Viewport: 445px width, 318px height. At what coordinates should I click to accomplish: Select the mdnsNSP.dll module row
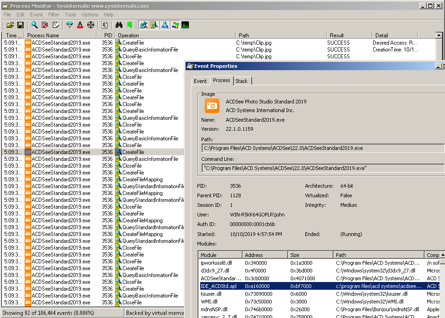(x=319, y=309)
